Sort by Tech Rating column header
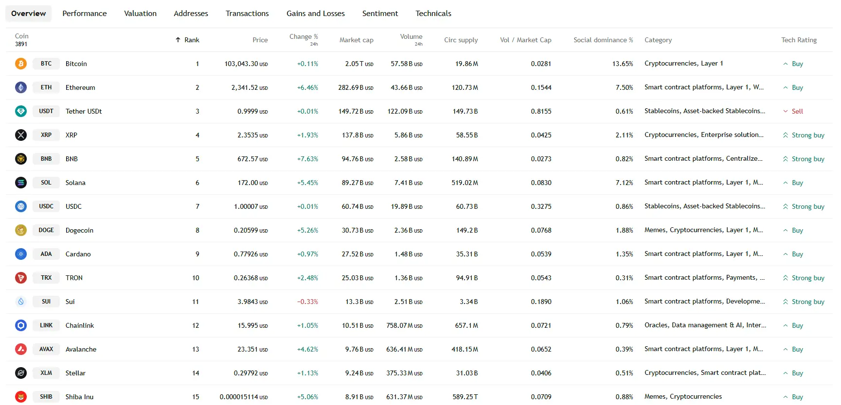Screen dimensions: 841x405 pos(799,40)
